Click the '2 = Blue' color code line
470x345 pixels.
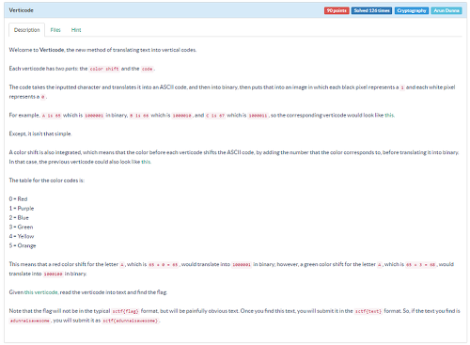(19, 217)
